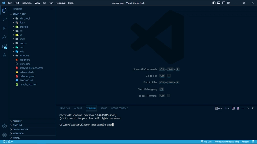Kill terminal using the trash icon
257x144 pixels.
coord(238,108)
